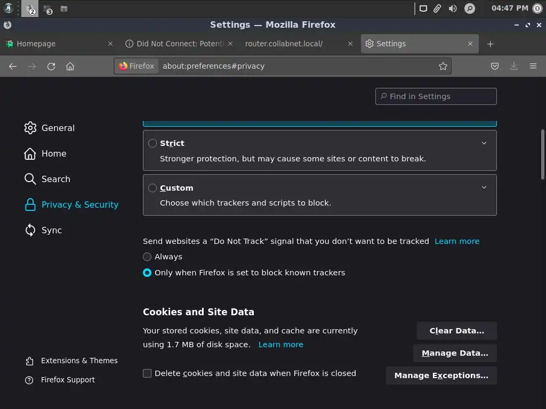Expand the Custom protection details chevron

(484, 187)
